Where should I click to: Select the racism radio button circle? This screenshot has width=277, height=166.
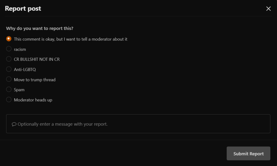(9, 49)
